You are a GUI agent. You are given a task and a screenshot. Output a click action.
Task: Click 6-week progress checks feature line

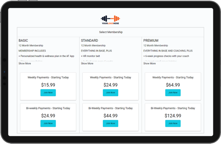click(166, 56)
